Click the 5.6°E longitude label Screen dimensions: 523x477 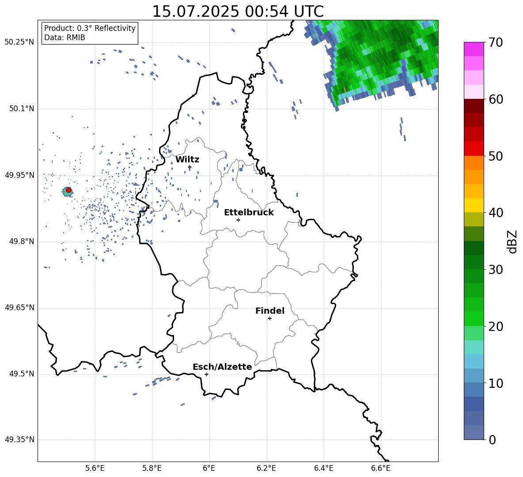[95, 468]
